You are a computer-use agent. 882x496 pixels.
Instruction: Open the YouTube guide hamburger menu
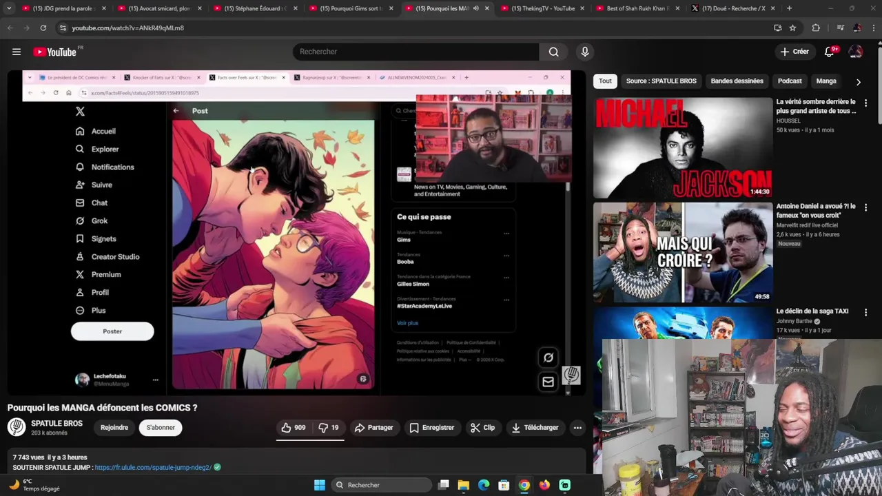[x=17, y=52]
